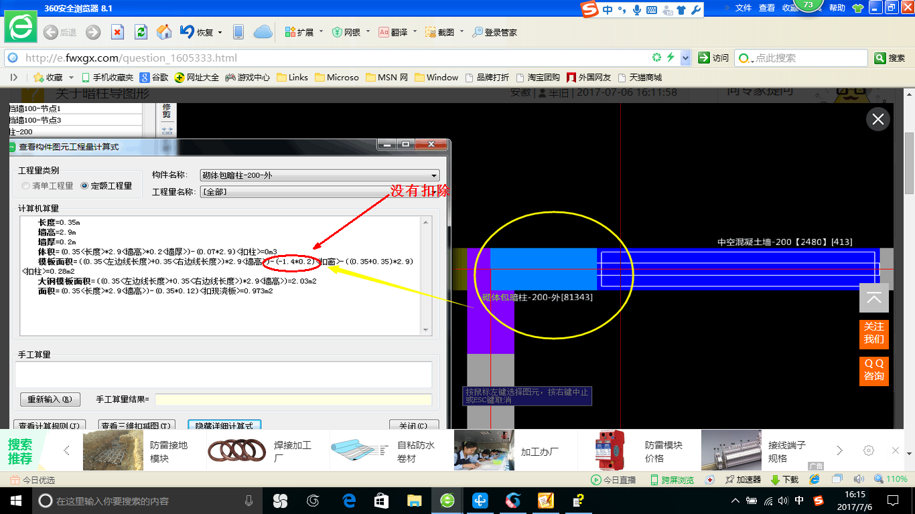Open the browser Home page icon

tap(164, 32)
